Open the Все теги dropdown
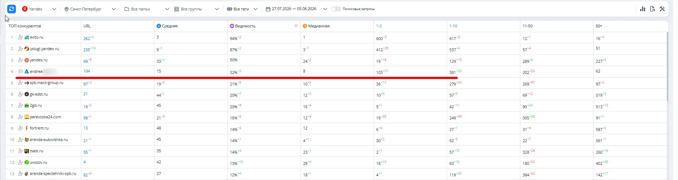Image resolution: width=678 pixels, height=180 pixels. point(242,9)
